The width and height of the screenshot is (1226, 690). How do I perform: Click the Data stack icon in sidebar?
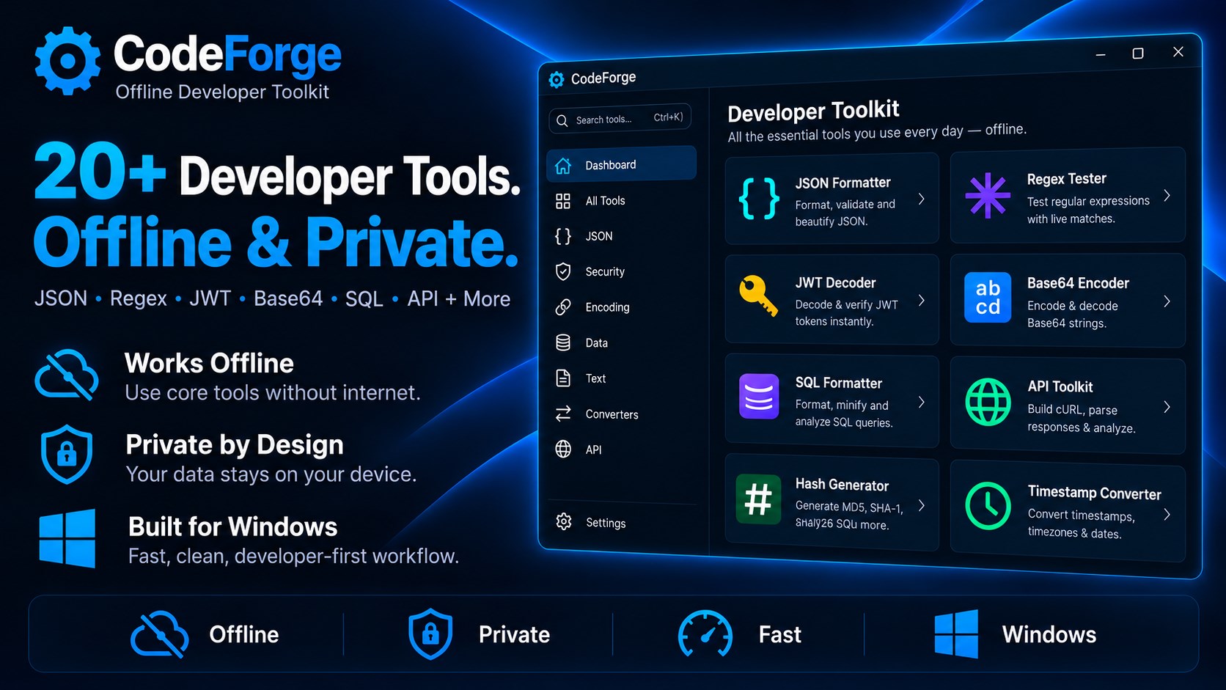click(563, 342)
